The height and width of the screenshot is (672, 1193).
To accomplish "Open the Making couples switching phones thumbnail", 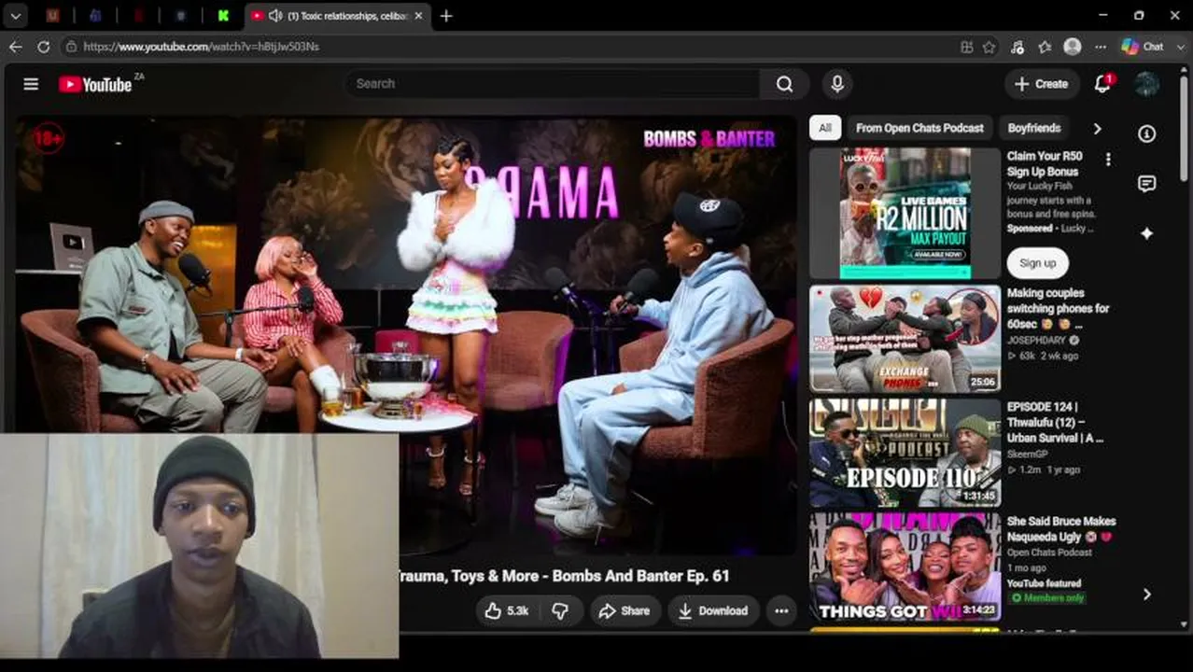I will (x=905, y=339).
